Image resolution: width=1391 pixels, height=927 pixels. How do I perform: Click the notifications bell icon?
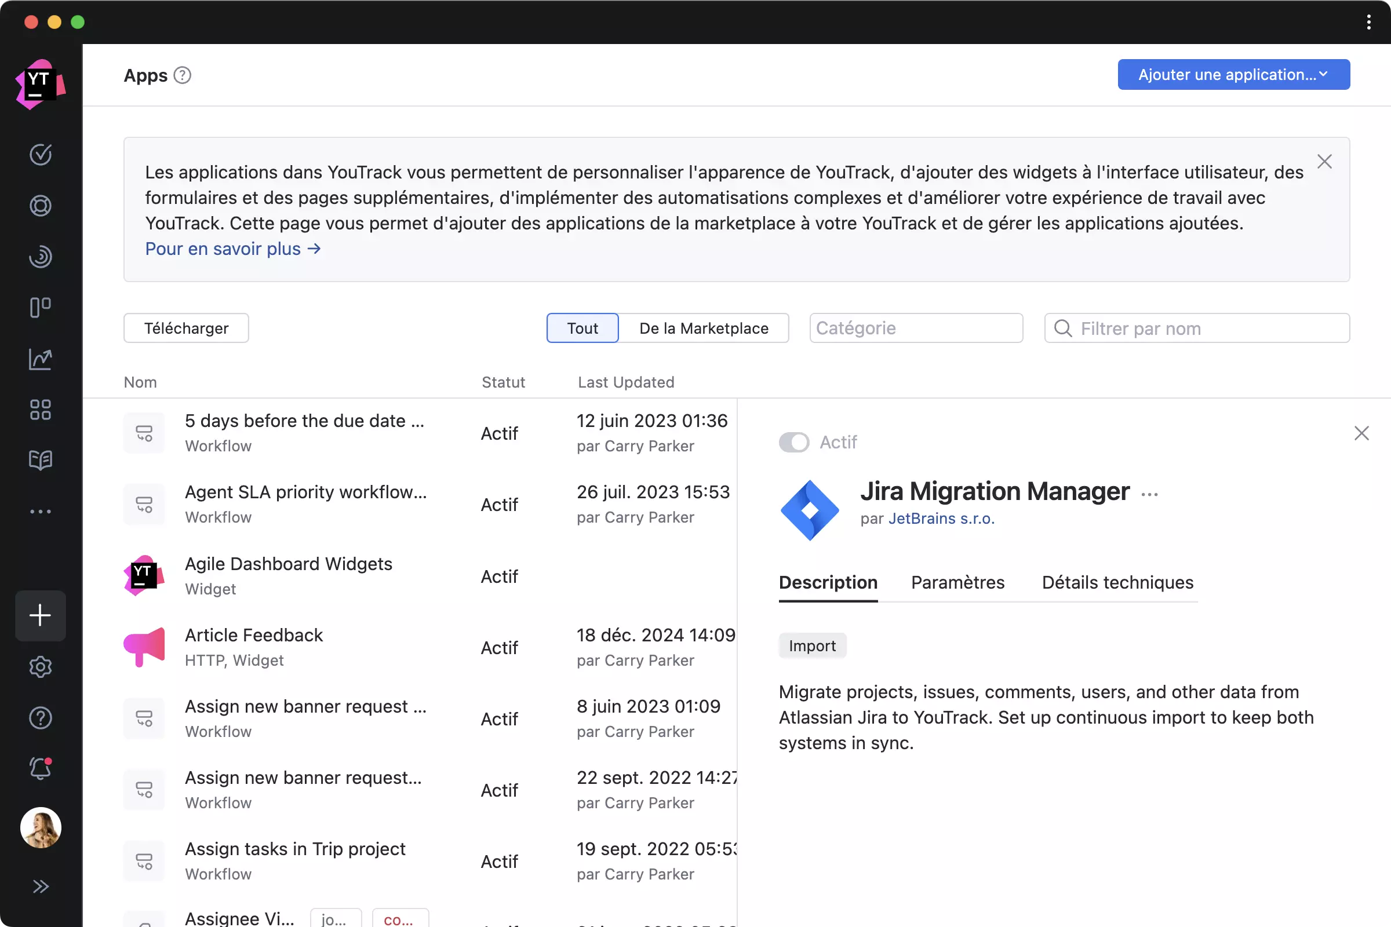tap(40, 769)
